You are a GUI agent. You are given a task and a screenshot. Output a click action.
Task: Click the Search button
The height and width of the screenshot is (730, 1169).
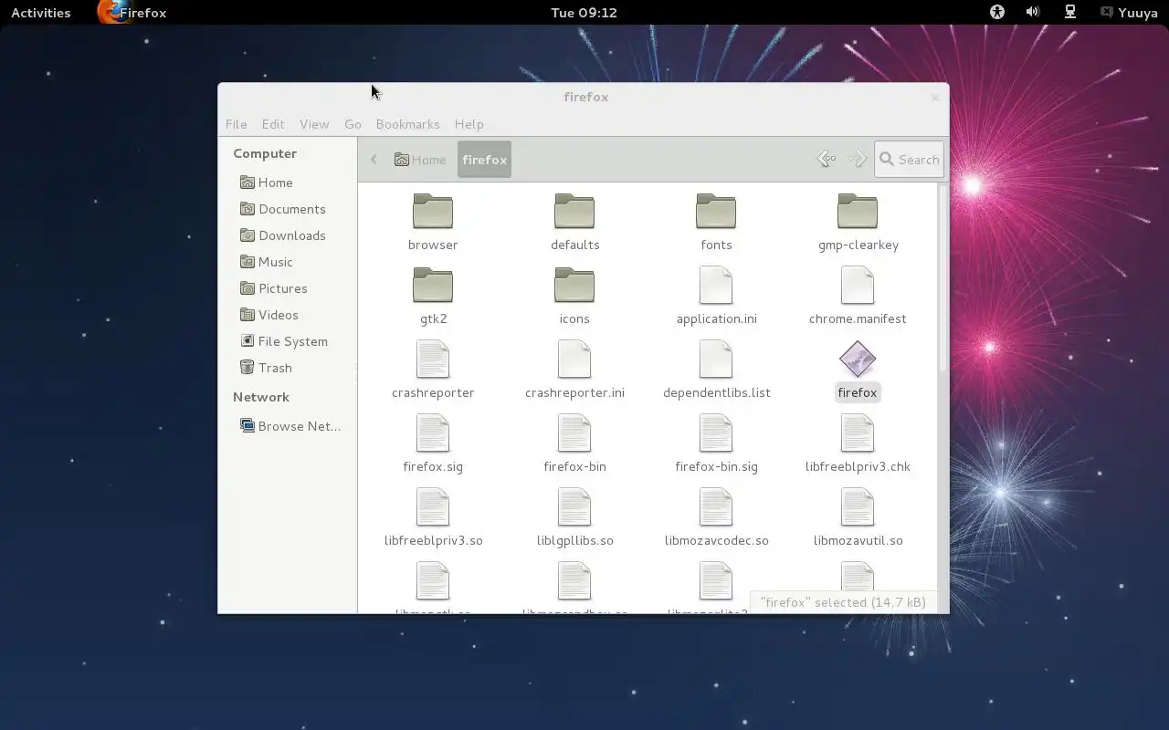(x=909, y=159)
